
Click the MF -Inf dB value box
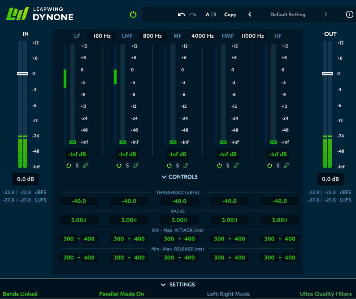178,154
